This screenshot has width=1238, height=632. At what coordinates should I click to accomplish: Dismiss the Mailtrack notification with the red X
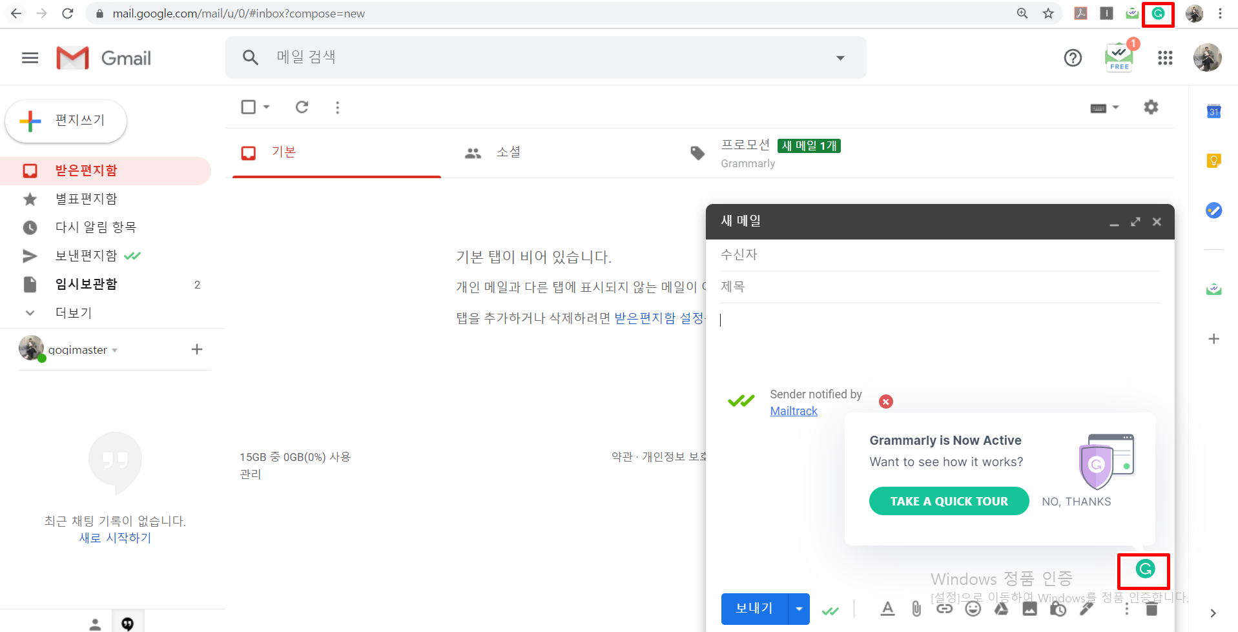click(x=885, y=401)
